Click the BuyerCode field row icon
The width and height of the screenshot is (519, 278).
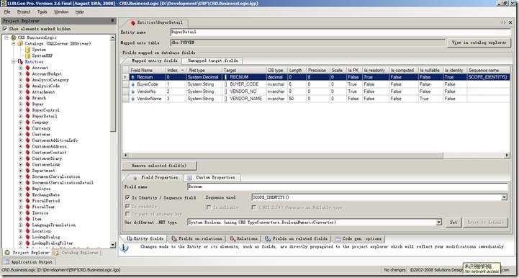coord(133,84)
